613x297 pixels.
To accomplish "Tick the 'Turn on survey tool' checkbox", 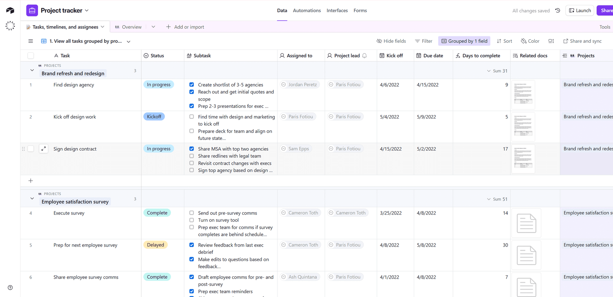I will tap(192, 220).
